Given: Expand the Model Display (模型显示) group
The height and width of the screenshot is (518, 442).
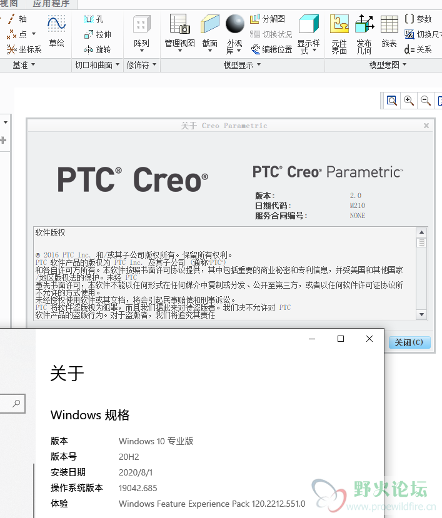Looking at the screenshot, I should [x=242, y=65].
